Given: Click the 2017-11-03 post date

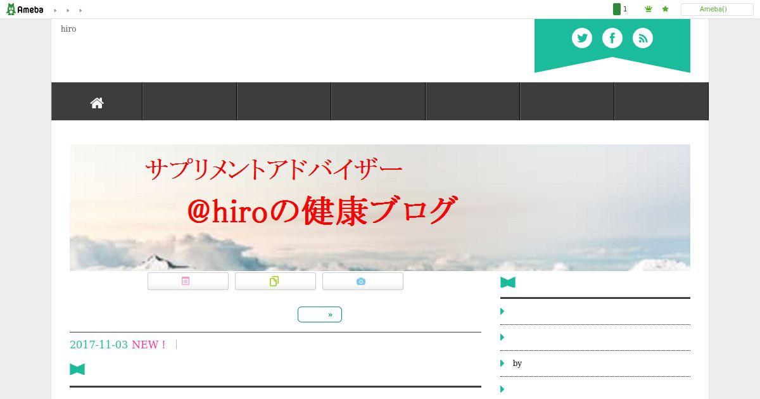Looking at the screenshot, I should tap(99, 345).
